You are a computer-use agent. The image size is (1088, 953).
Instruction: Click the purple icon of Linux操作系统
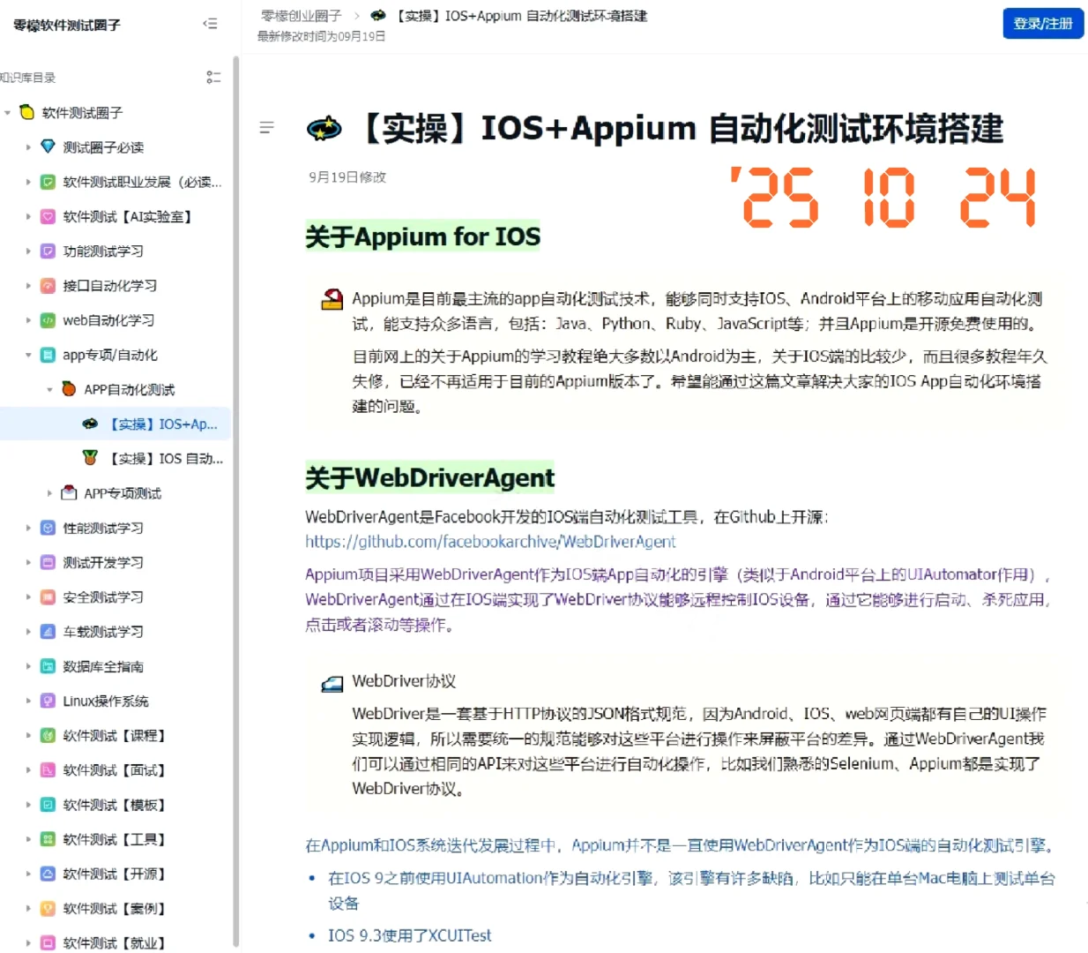click(48, 701)
